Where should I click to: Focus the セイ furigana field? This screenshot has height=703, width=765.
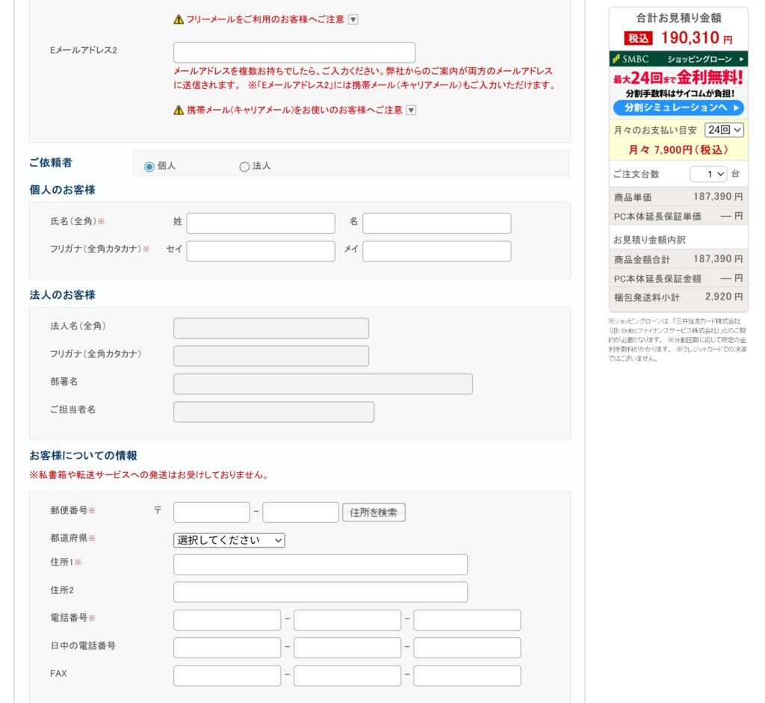coord(261,251)
